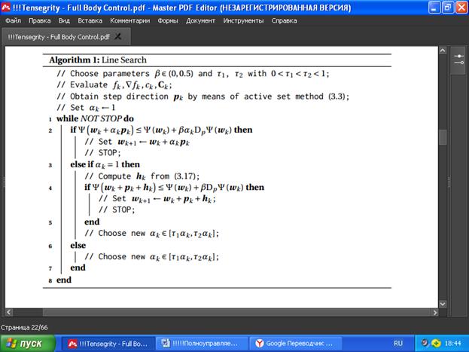Click the Algorithm 1: Line Search heading
The width and height of the screenshot is (469, 352).
98,60
